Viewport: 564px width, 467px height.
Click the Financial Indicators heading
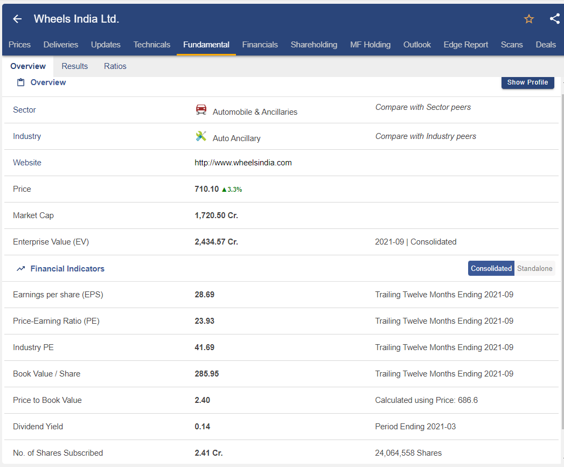click(x=67, y=269)
